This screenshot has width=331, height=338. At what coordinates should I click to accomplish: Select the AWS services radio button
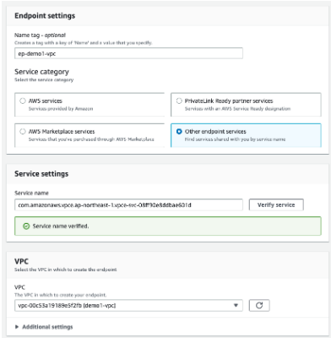click(23, 101)
